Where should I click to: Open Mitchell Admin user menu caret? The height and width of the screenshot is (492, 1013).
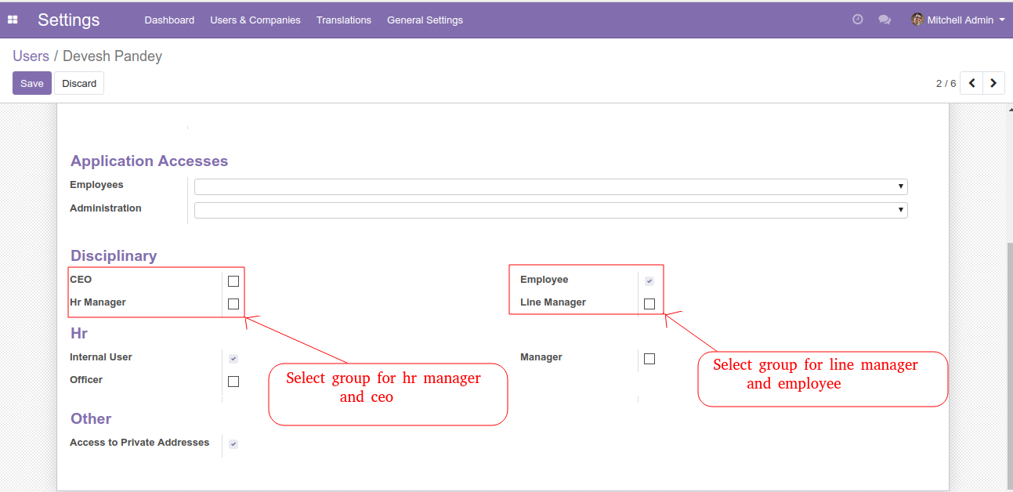tap(1002, 20)
